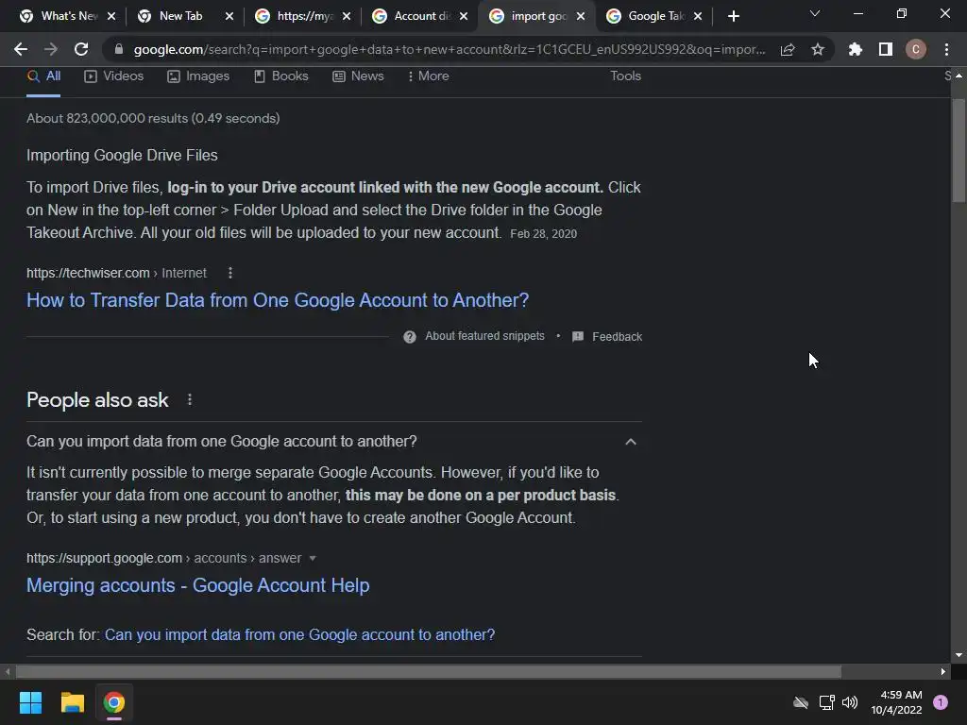Viewport: 967px width, 725px height.
Task: Click the scroll down arrow
Action: (959, 655)
